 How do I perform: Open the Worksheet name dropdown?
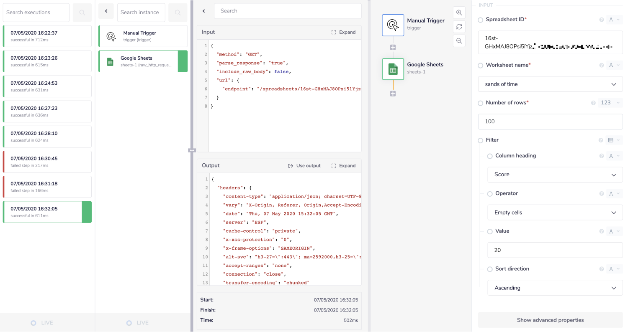pyautogui.click(x=550, y=84)
